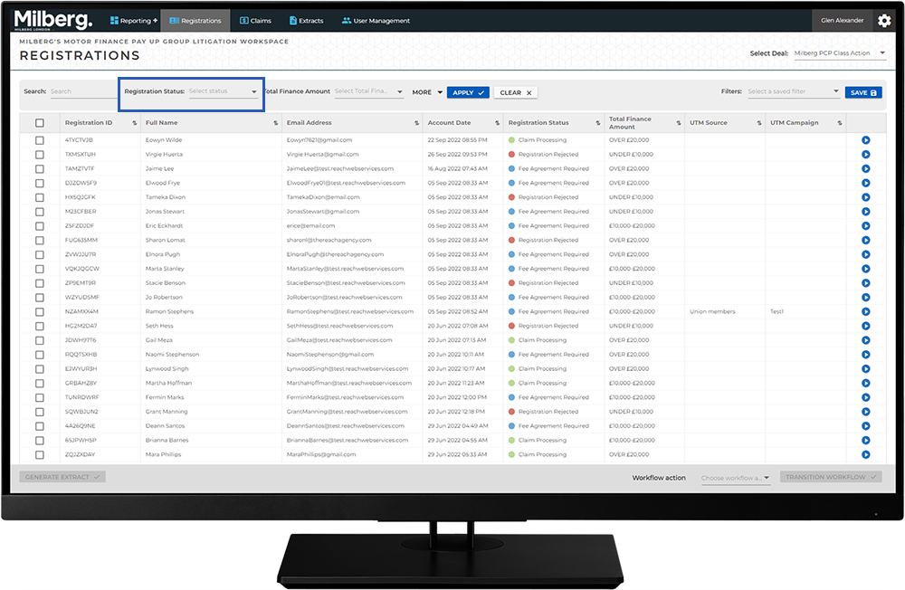Sort by Full Name column icon
905x590 pixels.
(275, 123)
